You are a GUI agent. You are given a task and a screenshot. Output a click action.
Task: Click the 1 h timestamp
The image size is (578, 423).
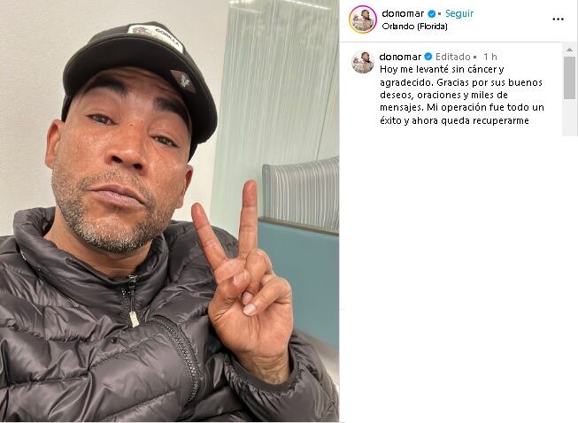[489, 57]
